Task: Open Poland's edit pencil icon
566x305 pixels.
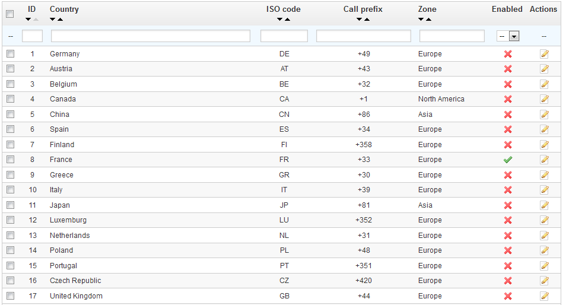Action: click(x=544, y=251)
